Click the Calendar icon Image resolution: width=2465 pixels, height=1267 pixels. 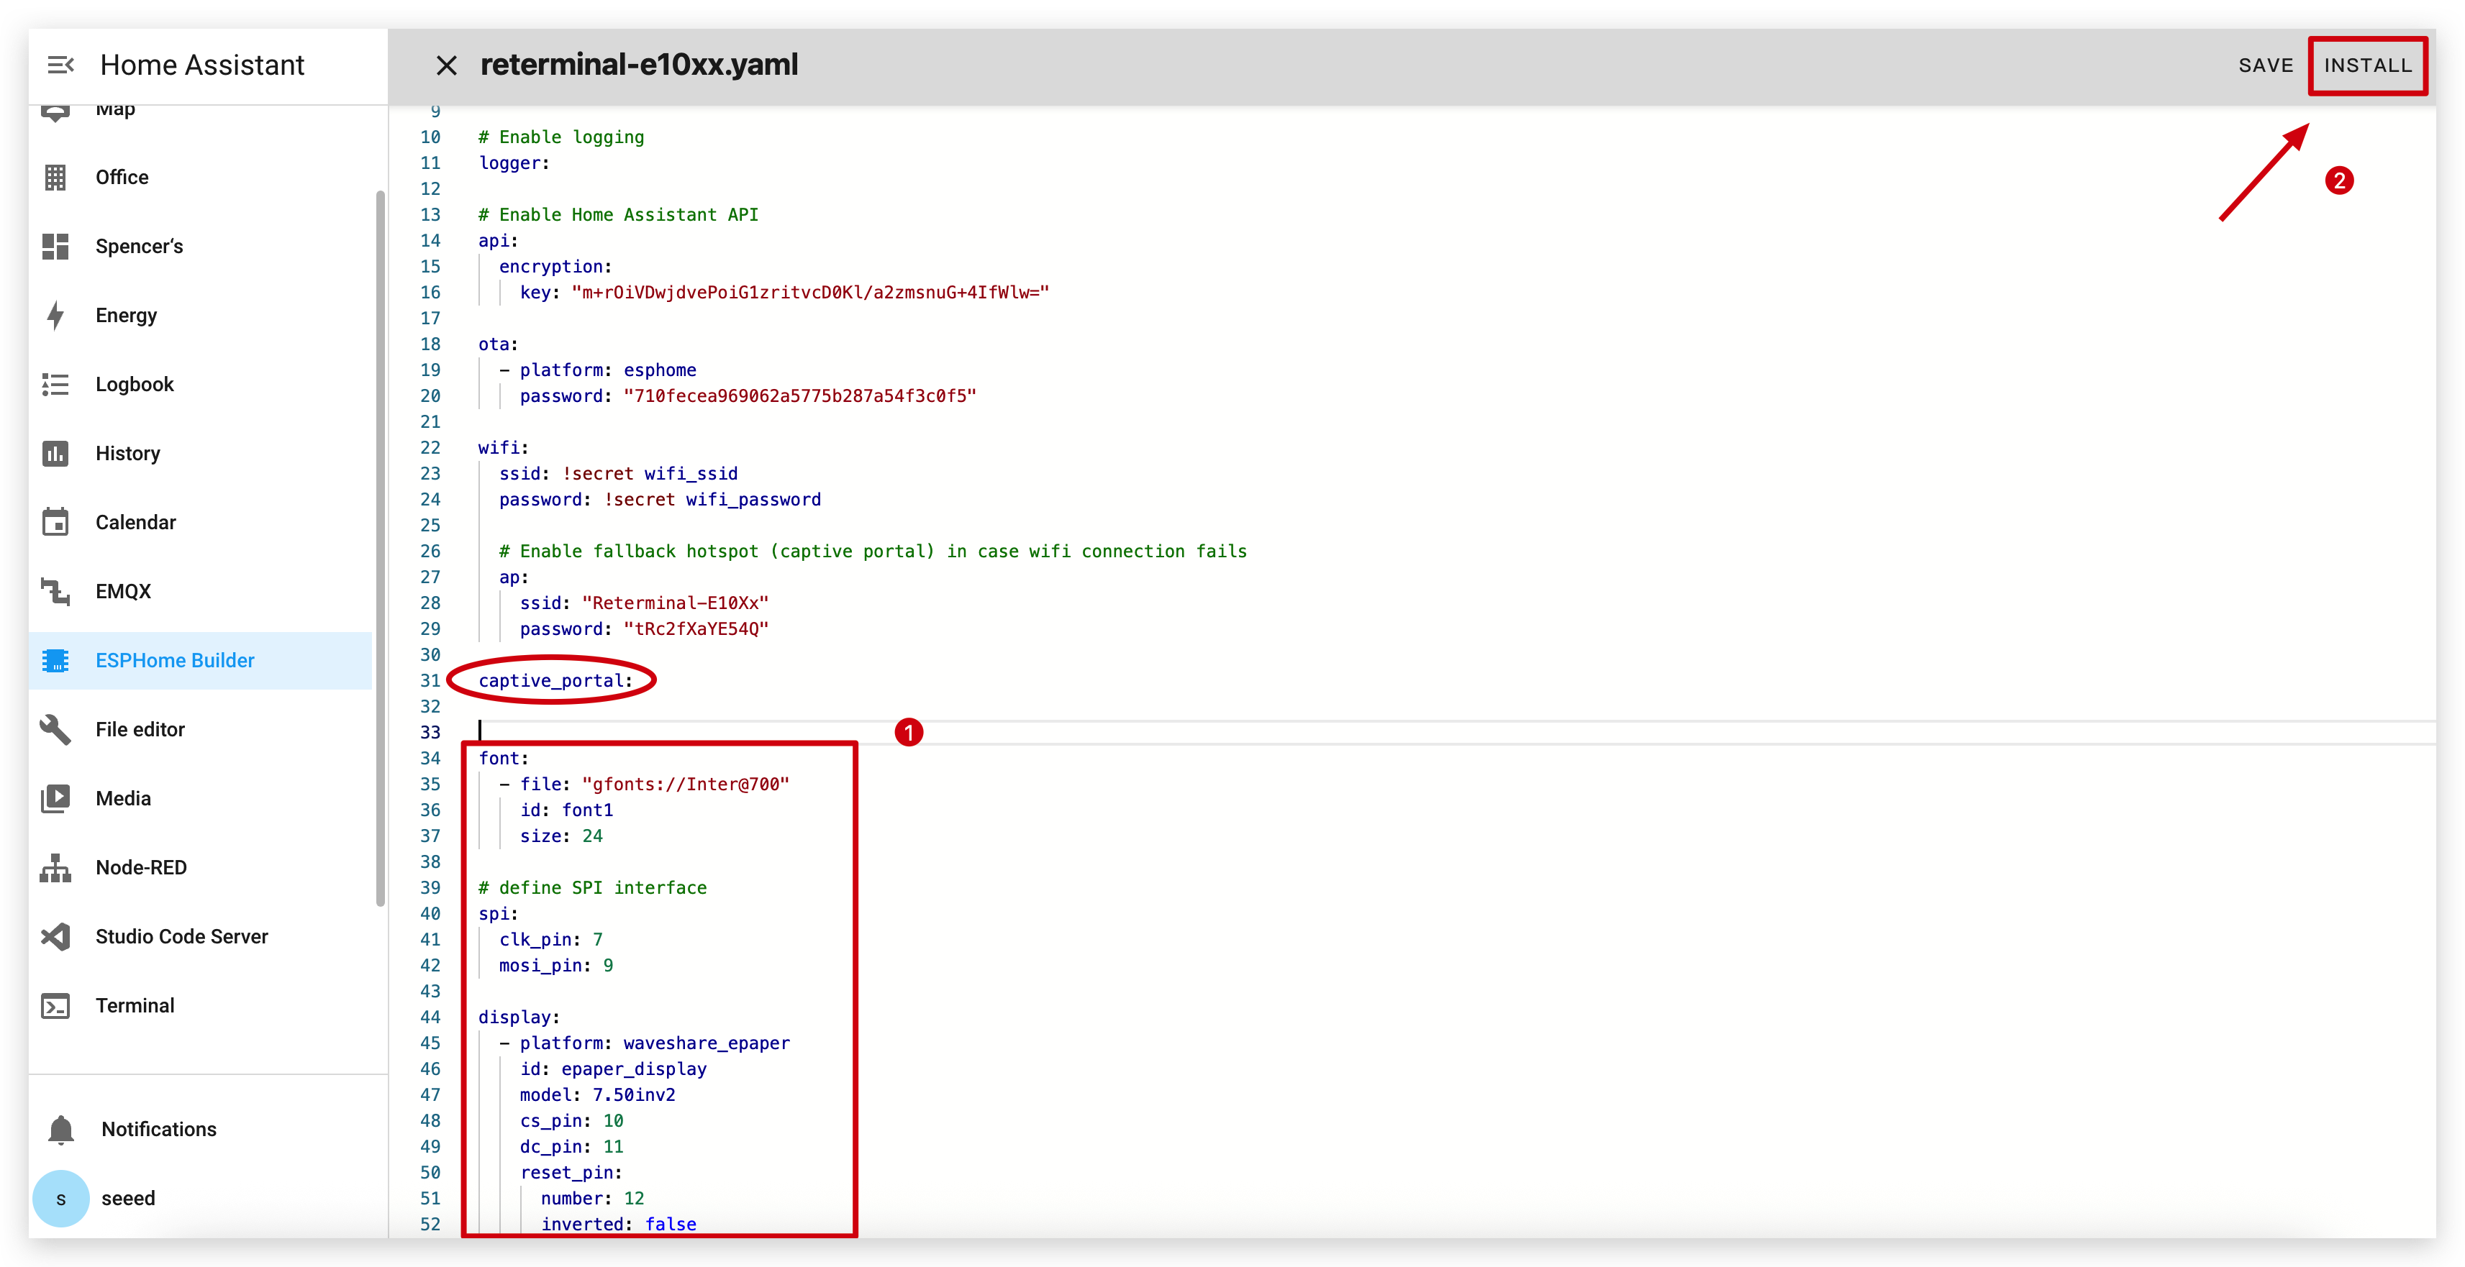[55, 522]
